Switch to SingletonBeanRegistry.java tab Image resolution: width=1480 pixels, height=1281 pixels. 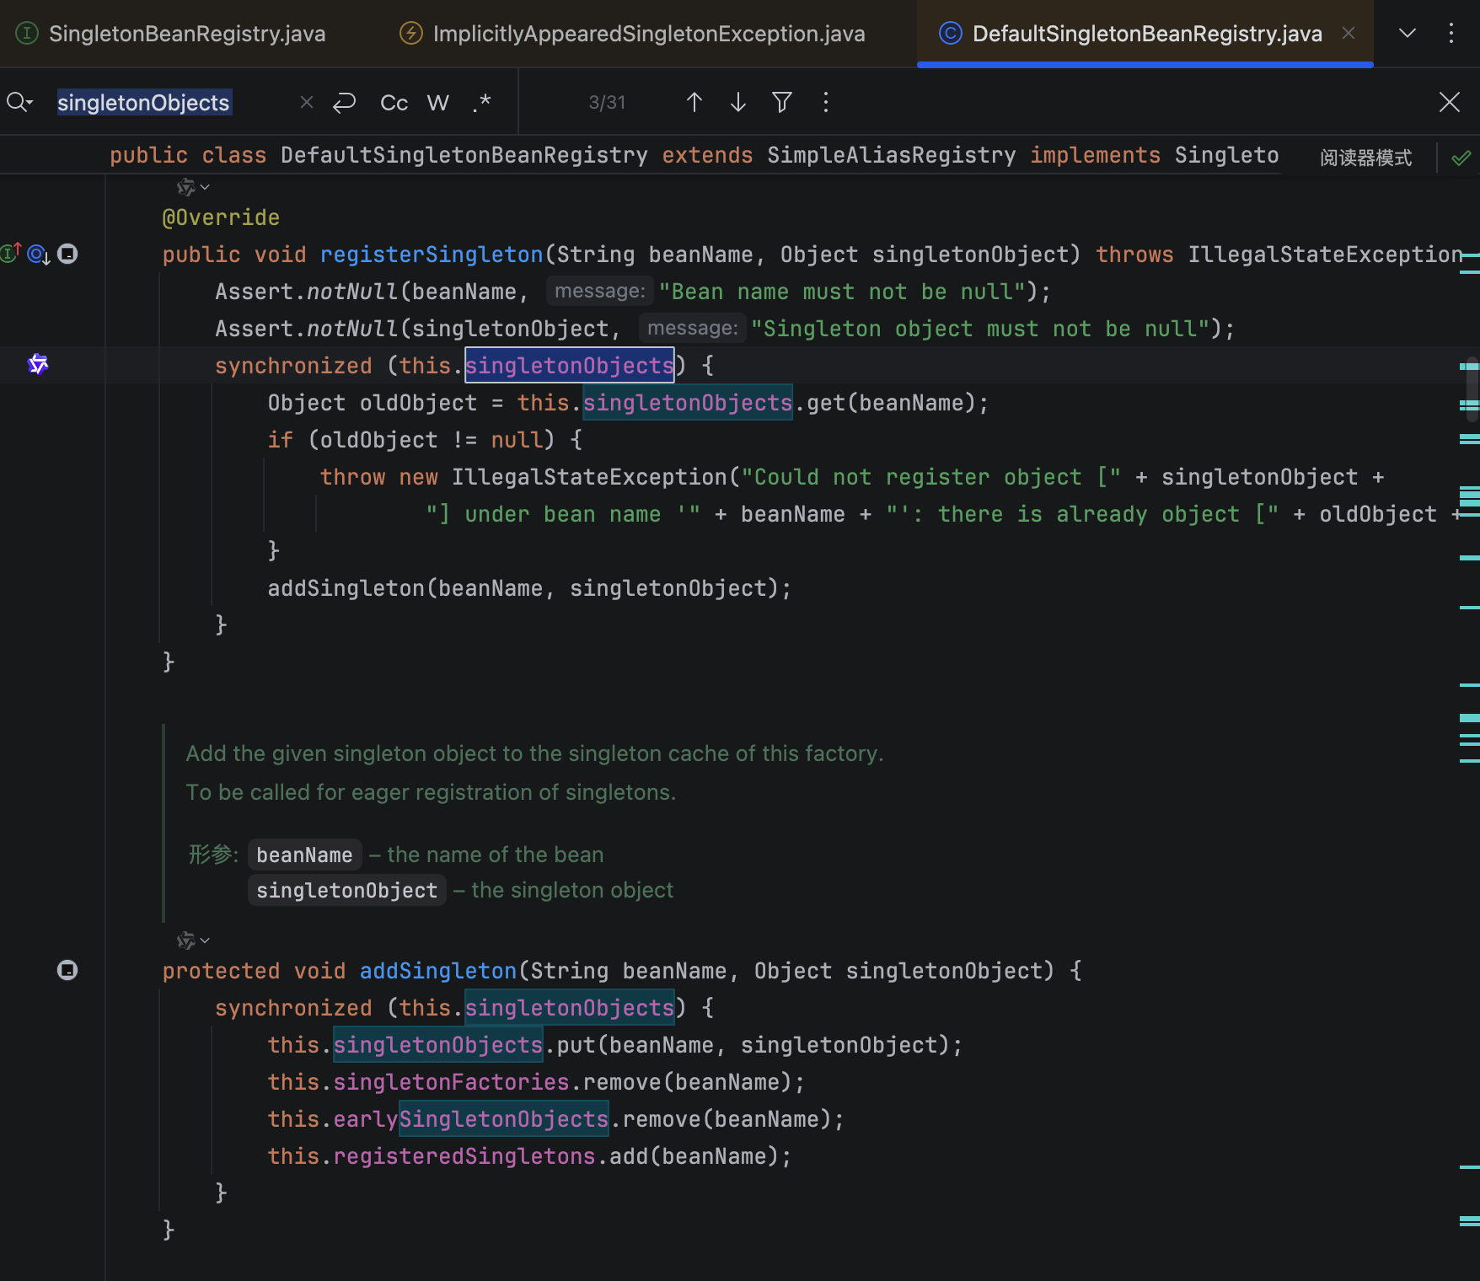185,34
